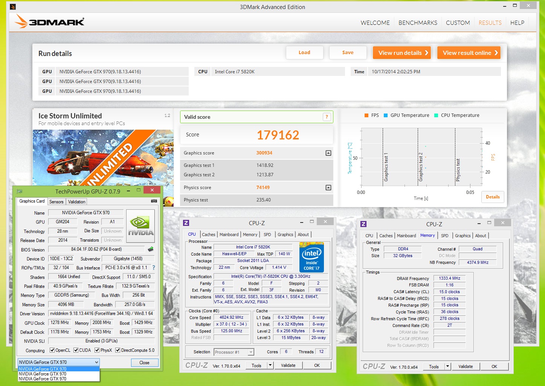Click Validate in CPU-Z processor window
Viewport: 545px width, 386px height.
[288, 365]
